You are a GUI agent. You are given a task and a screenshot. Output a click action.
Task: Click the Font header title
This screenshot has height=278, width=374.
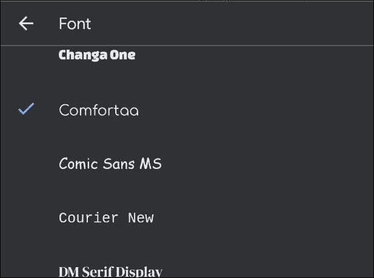(75, 24)
